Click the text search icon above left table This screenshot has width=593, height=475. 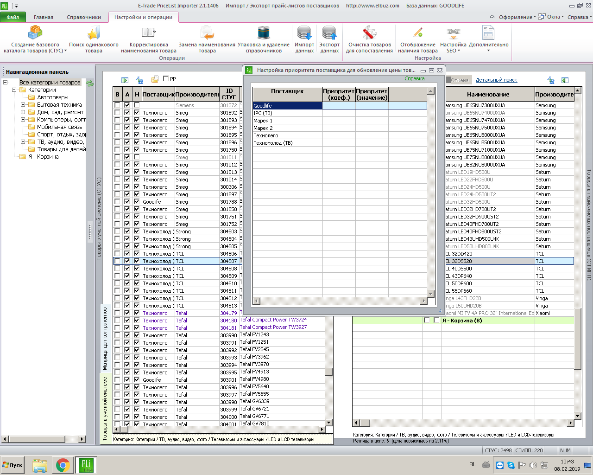pyautogui.click(x=139, y=80)
